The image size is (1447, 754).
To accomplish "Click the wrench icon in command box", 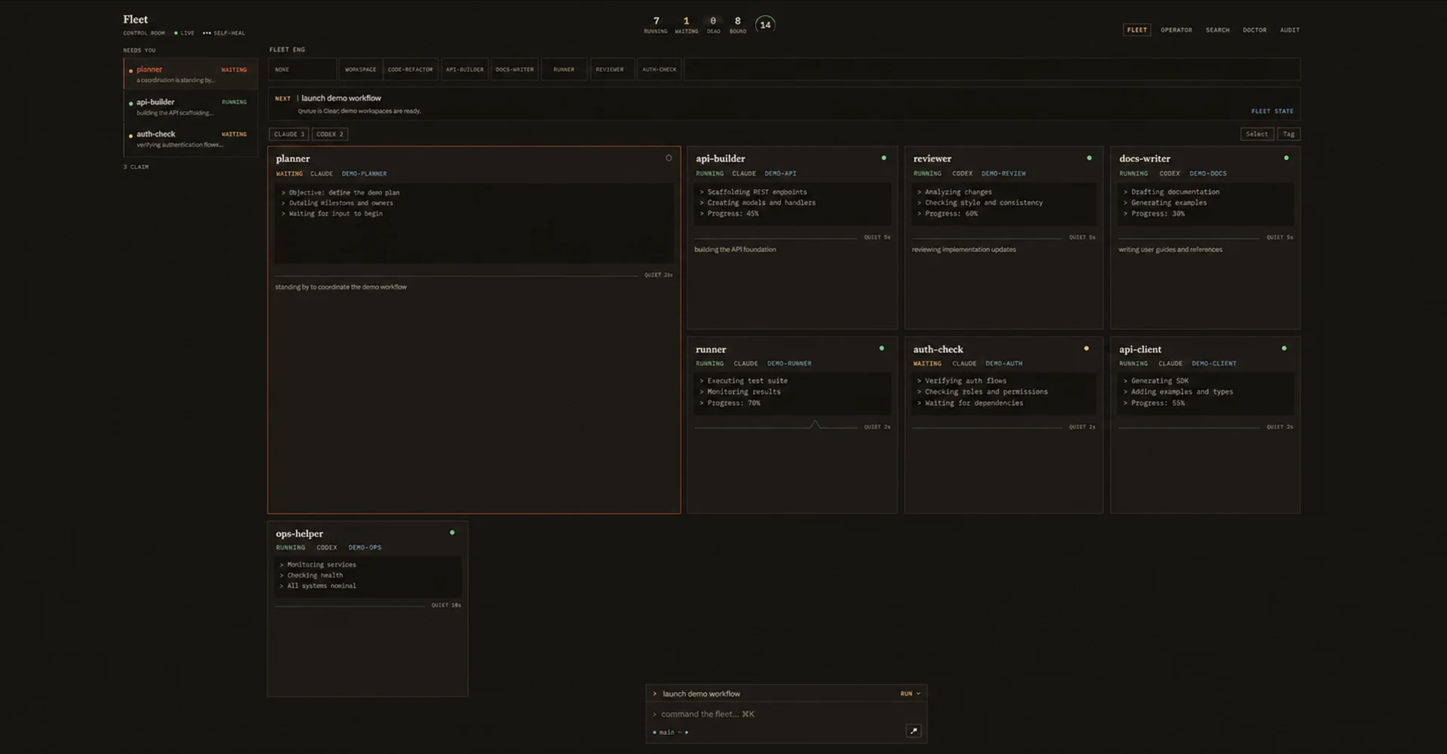I will tap(913, 731).
